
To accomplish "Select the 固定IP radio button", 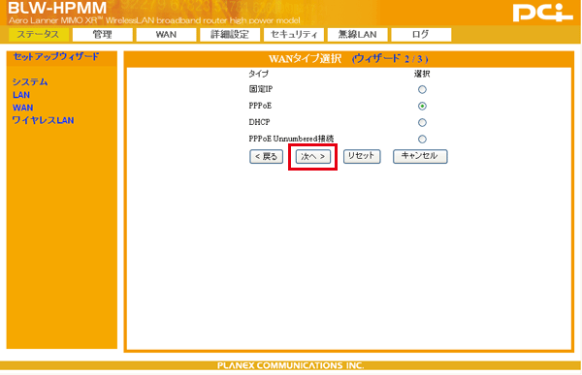I will 422,89.
